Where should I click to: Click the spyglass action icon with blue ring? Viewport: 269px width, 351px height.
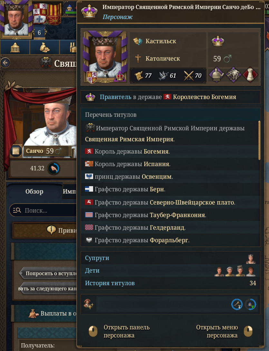pyautogui.click(x=237, y=305)
